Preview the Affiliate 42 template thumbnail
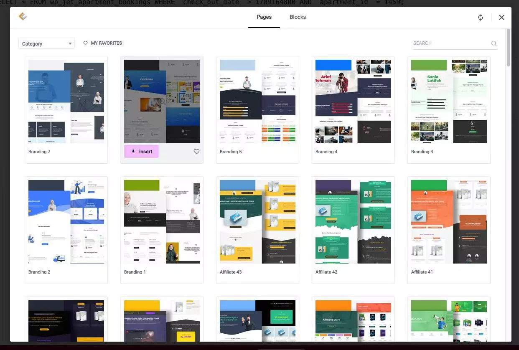The image size is (519, 350). coord(353,222)
